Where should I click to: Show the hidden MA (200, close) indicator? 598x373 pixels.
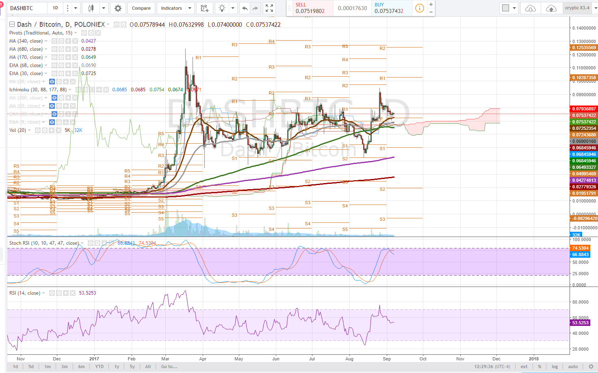click(x=54, y=98)
